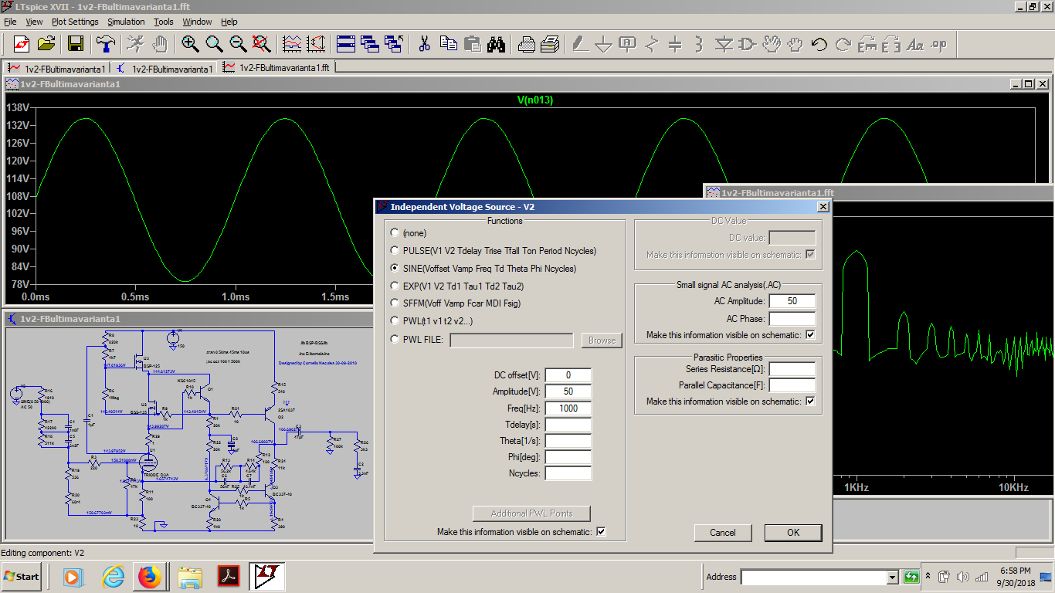Select the PWL FILE radio button
Viewport: 1055px width, 593px height.
pos(395,339)
